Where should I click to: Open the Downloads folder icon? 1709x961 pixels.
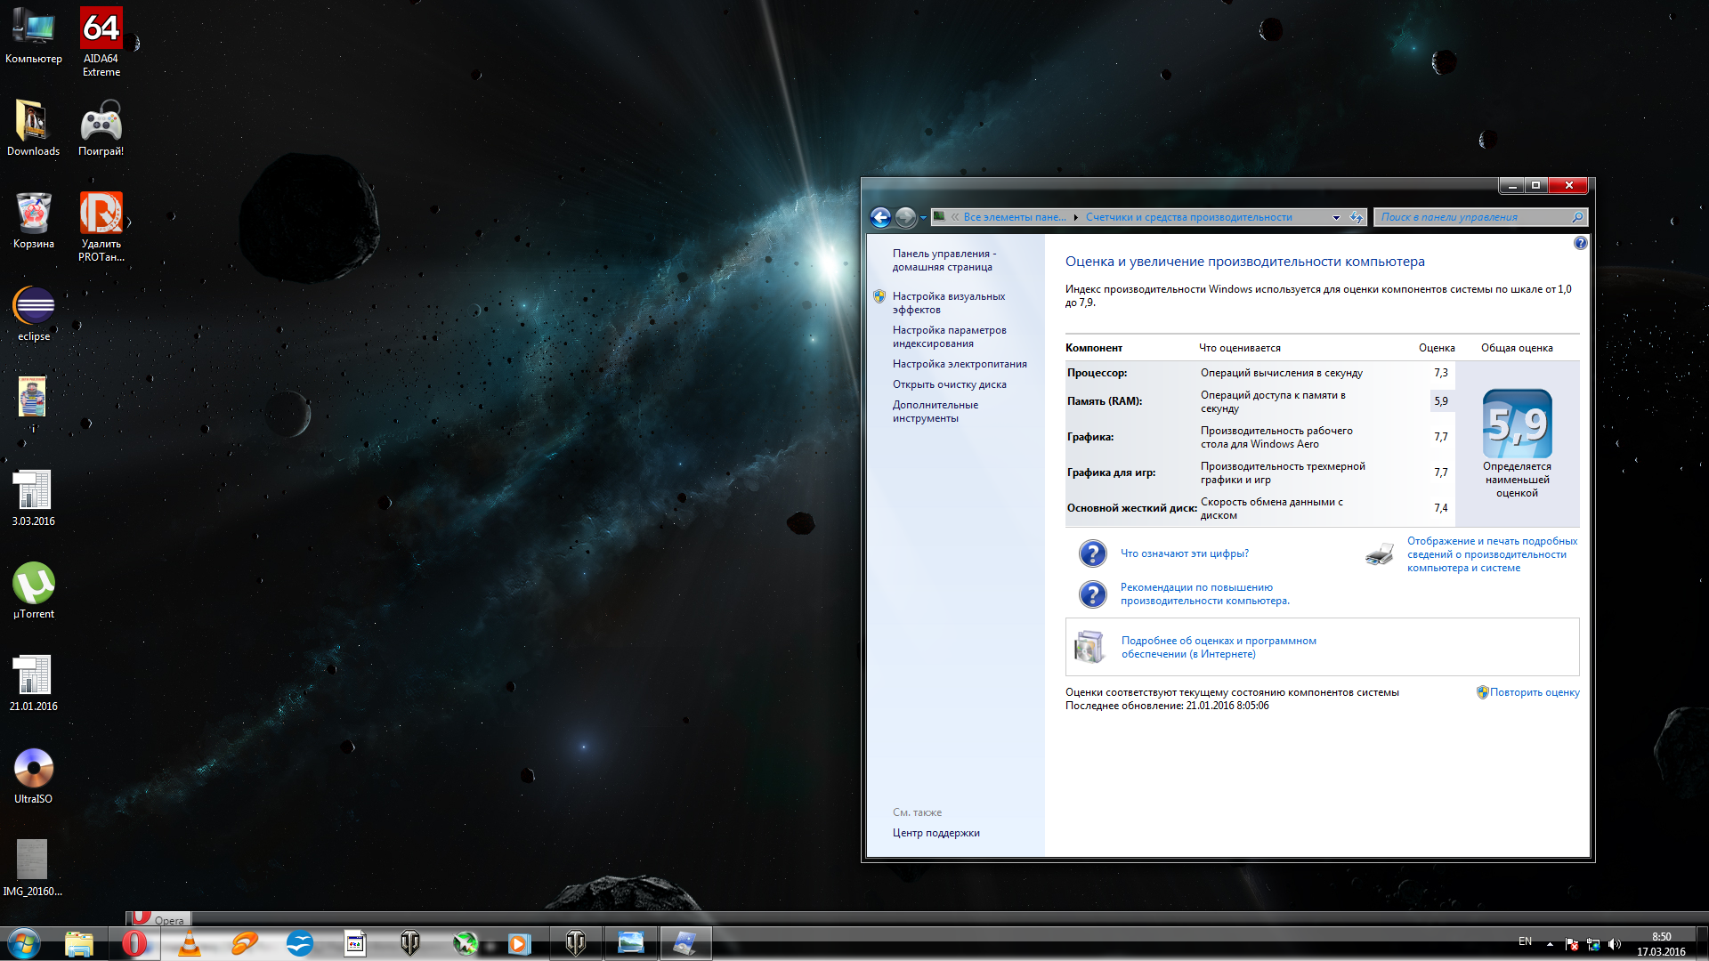click(34, 127)
